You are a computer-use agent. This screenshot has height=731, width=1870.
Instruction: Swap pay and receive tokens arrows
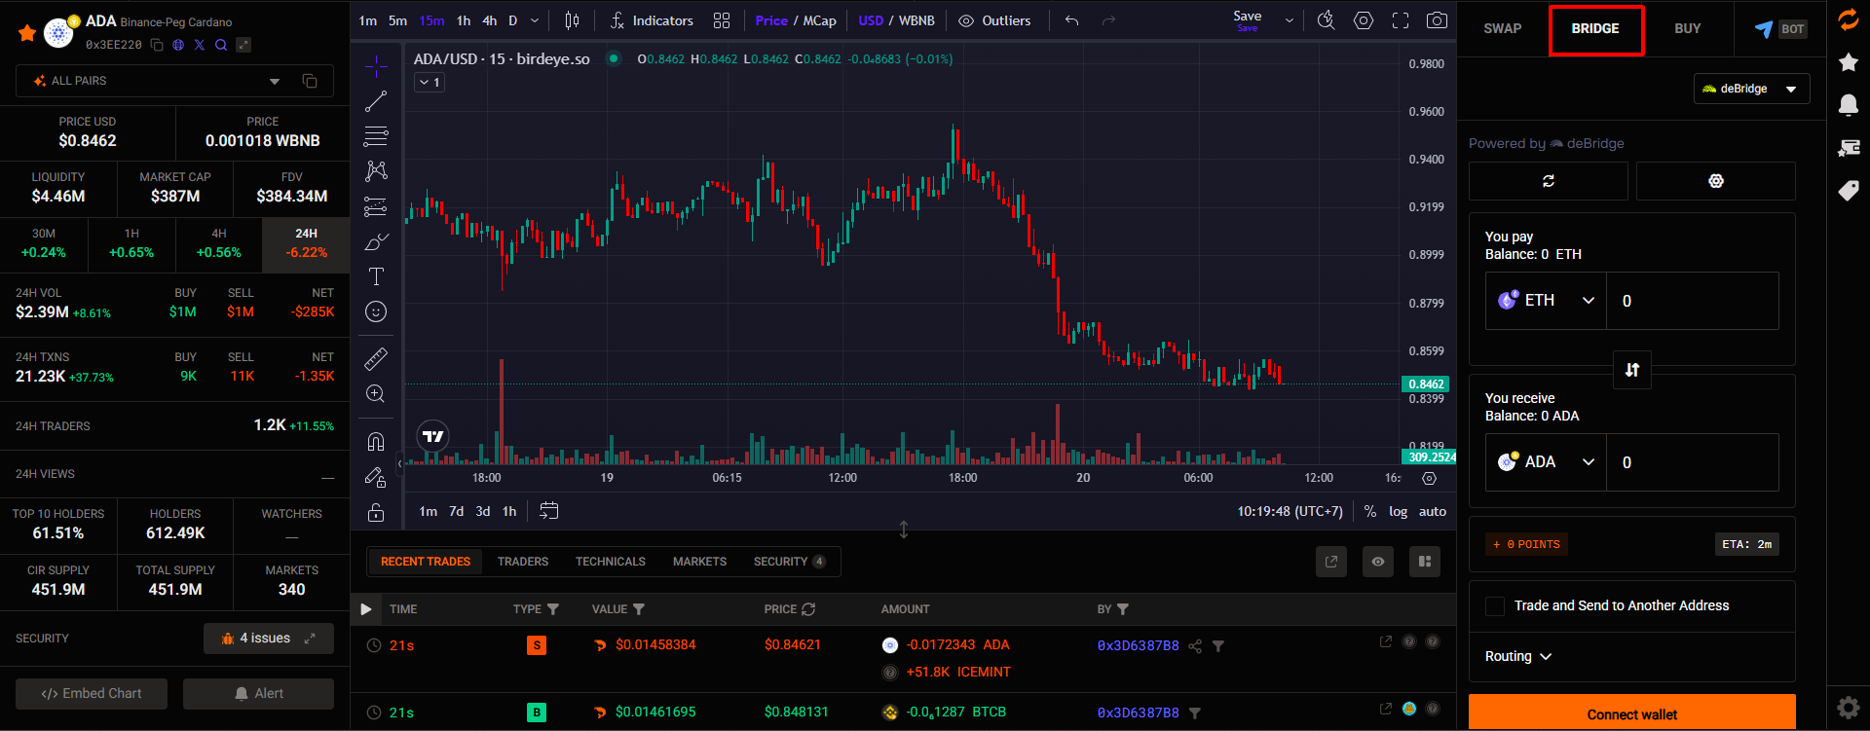pyautogui.click(x=1632, y=370)
